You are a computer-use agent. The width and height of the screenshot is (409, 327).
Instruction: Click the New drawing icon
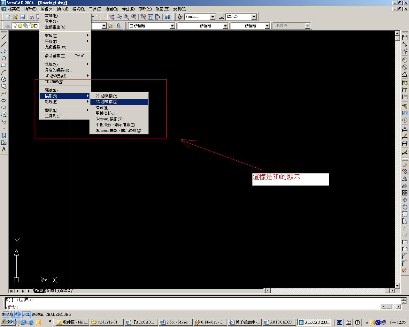point(8,17)
